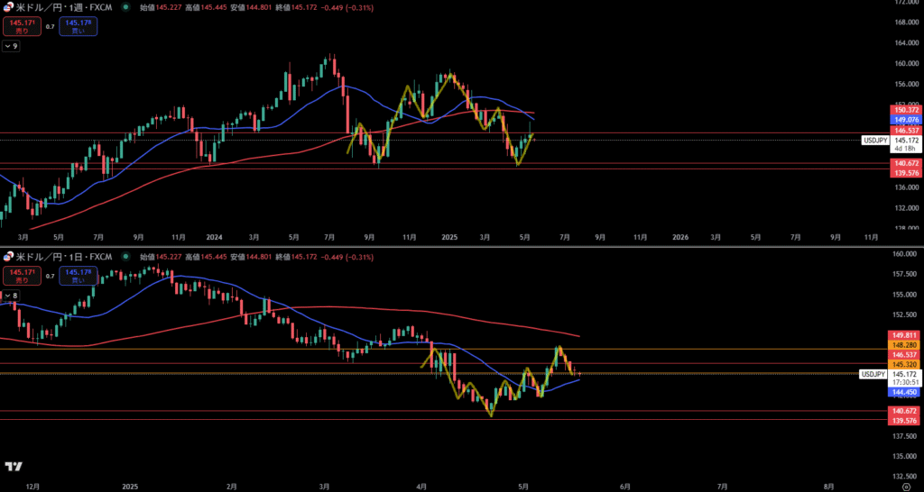Click −0.449 (−0.31%) change on weekly chart
The height and width of the screenshot is (492, 924).
[x=346, y=8]
